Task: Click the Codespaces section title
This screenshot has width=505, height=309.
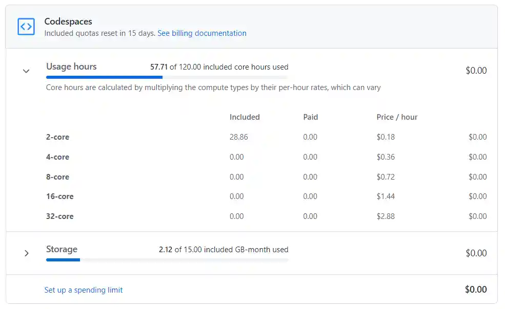Action: 68,21
